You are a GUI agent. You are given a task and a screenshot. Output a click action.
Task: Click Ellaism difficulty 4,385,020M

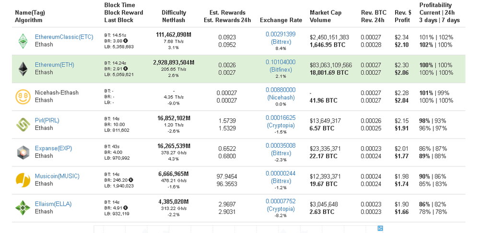[x=174, y=202]
